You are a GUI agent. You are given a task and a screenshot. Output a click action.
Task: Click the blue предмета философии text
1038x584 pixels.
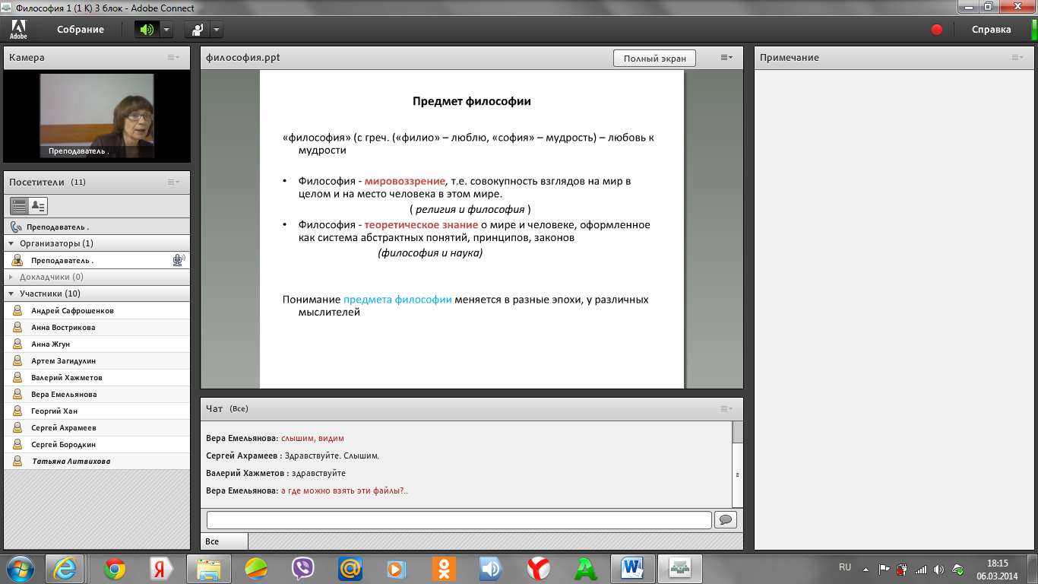tap(397, 300)
